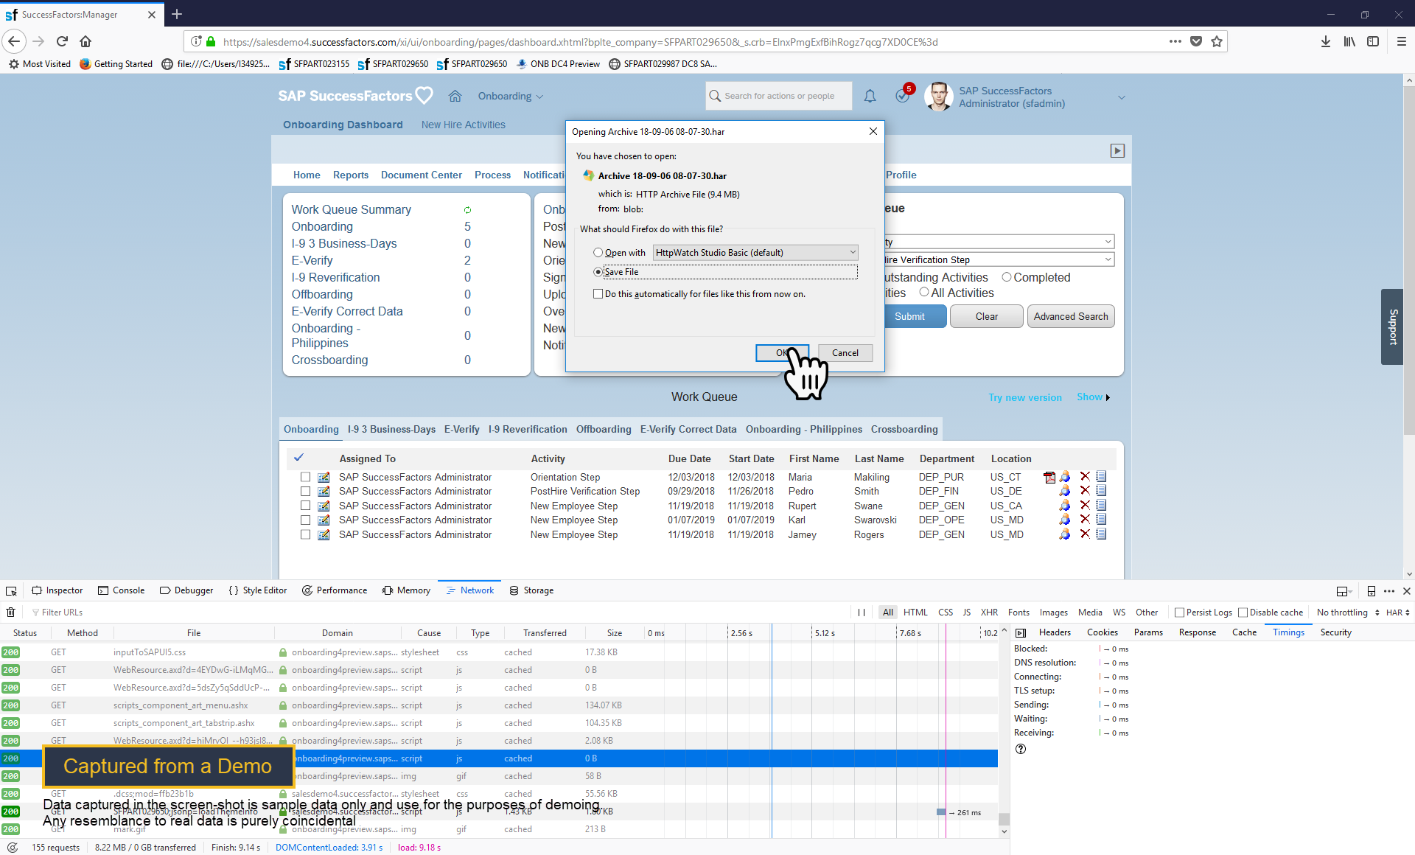
Task: Open the devtools customize ellipsis menu
Action: pyautogui.click(x=1389, y=590)
